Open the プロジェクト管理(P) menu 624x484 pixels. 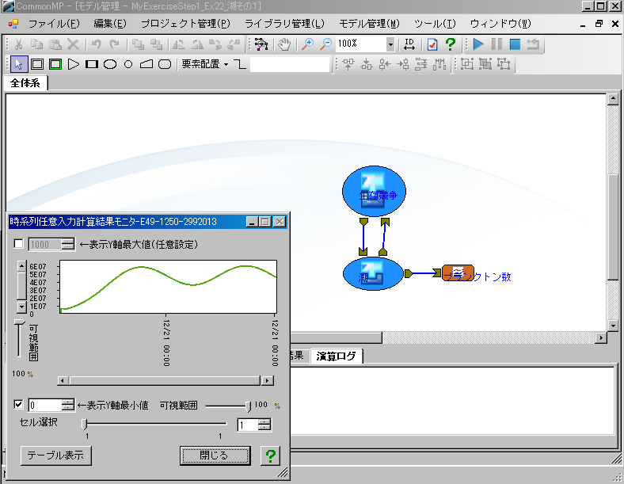point(185,24)
